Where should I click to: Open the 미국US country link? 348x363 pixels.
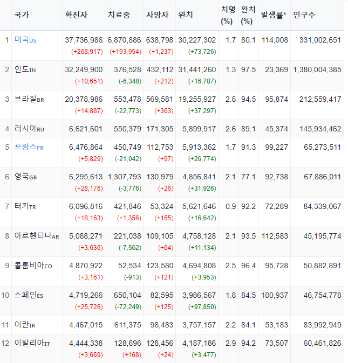[25, 40]
